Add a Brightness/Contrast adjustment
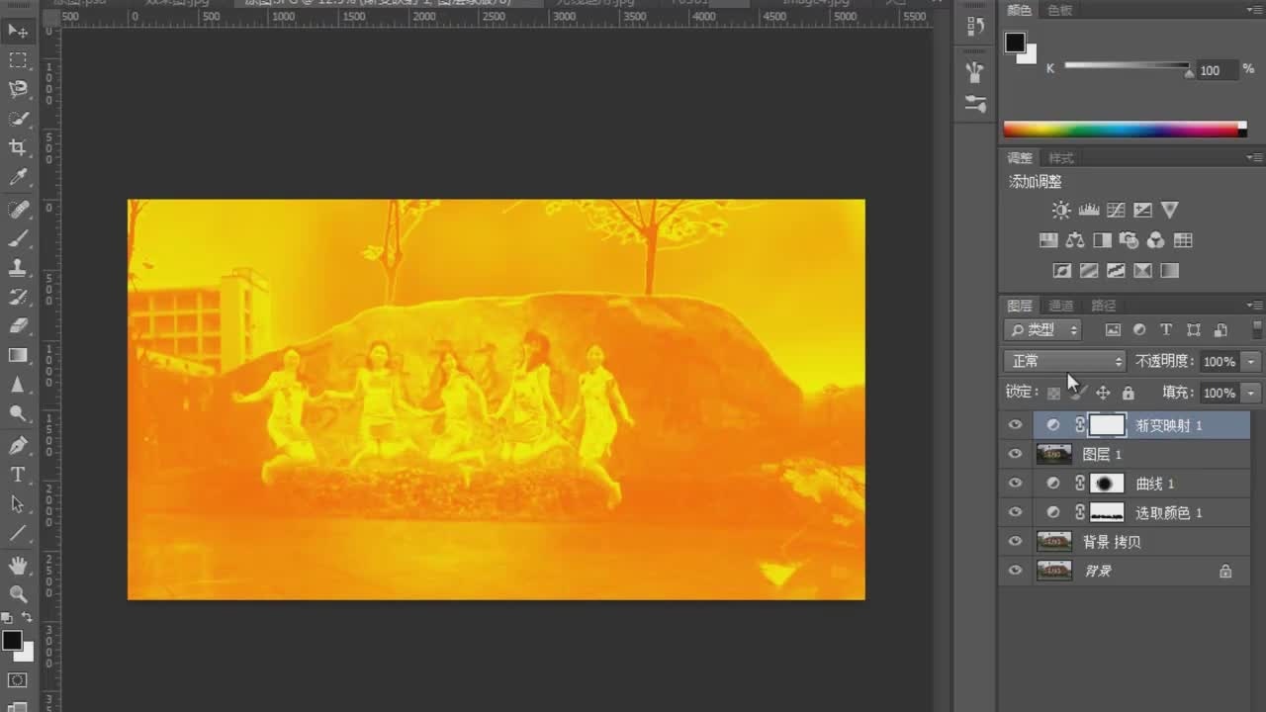The width and height of the screenshot is (1266, 712). (1061, 210)
